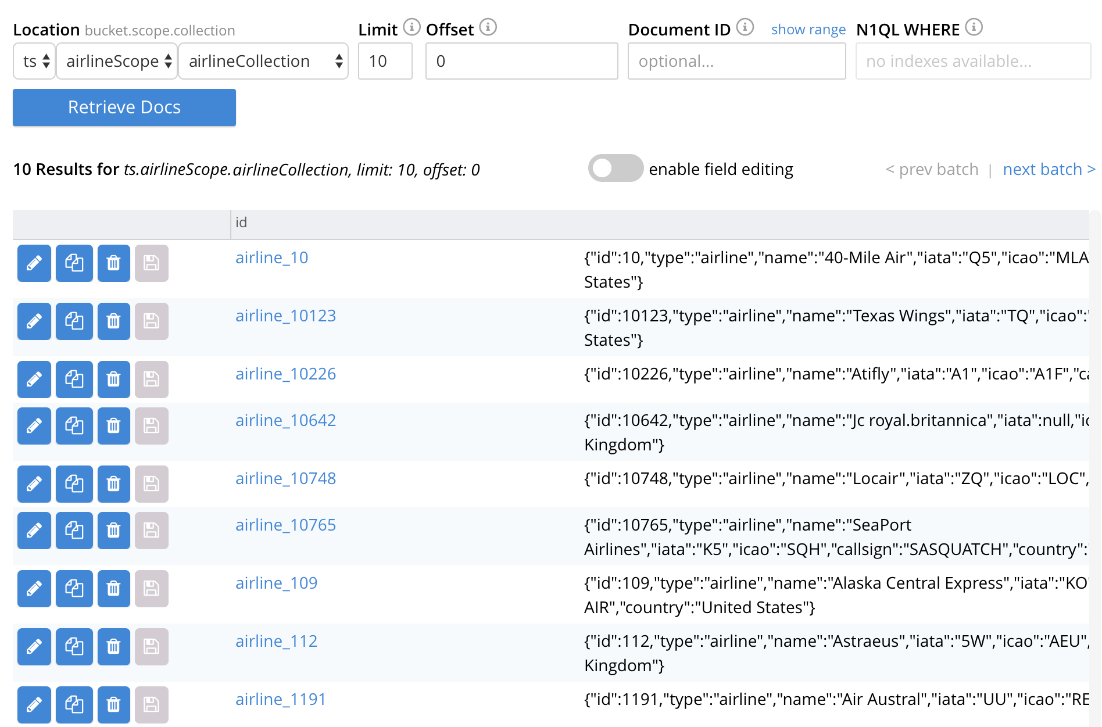Copy the airline_10123 document
Viewport: 1102px width, 727px height.
tap(74, 321)
